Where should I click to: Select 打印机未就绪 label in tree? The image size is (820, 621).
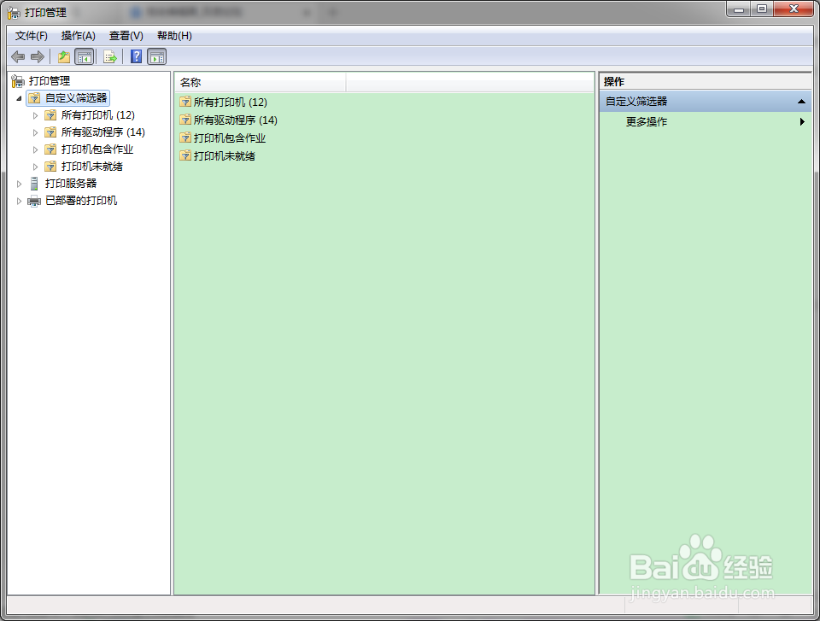tap(92, 167)
